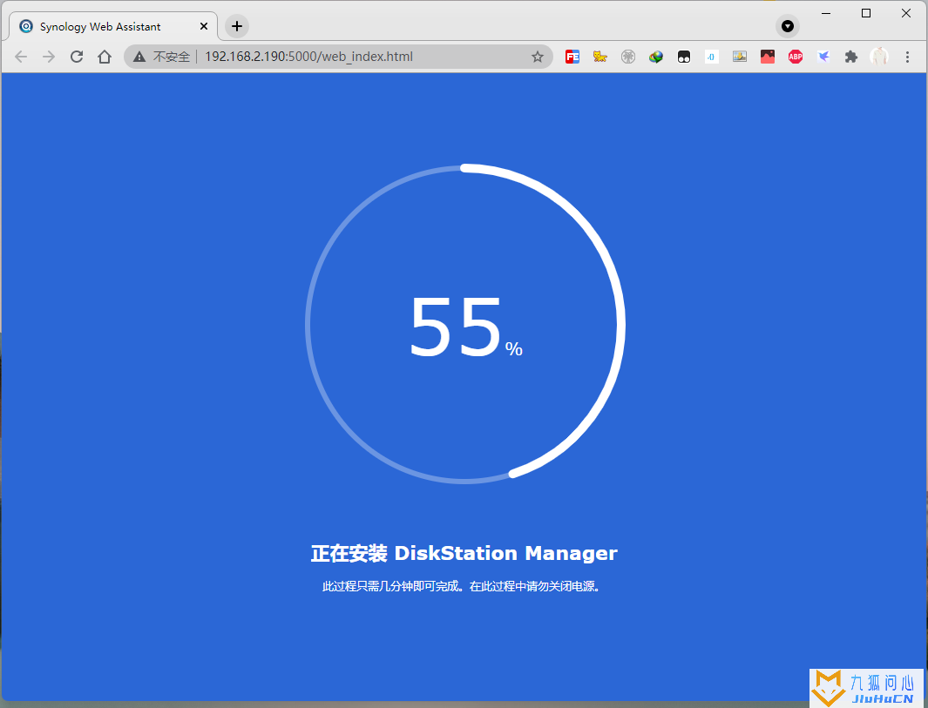Open the blue bird extension icon
The width and height of the screenshot is (928, 708).
[x=823, y=57]
